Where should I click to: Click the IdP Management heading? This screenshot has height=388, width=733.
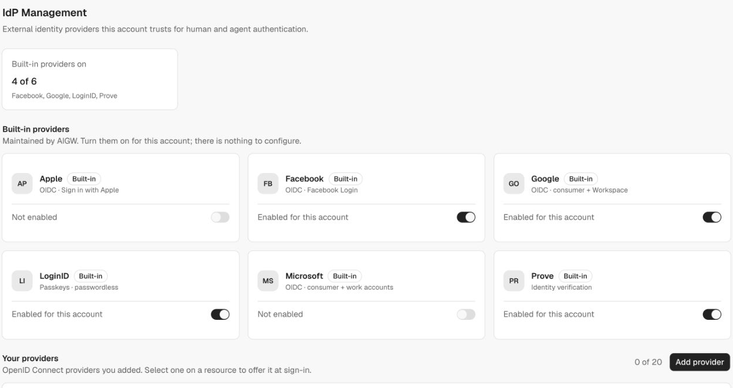click(x=45, y=12)
